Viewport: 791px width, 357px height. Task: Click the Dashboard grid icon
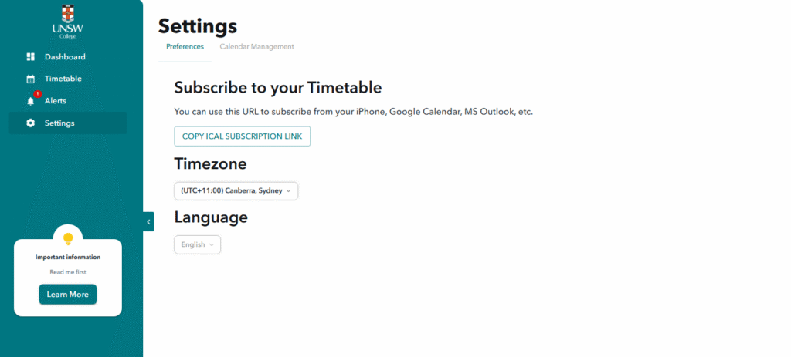[31, 57]
